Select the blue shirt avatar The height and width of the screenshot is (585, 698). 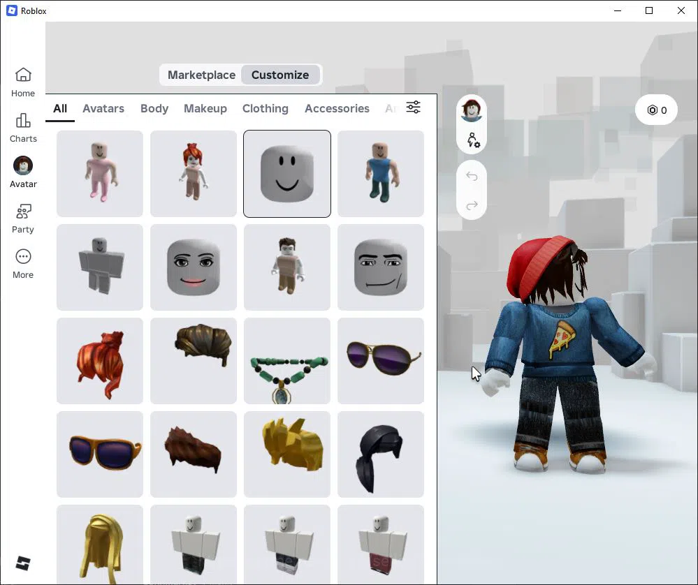click(x=381, y=174)
